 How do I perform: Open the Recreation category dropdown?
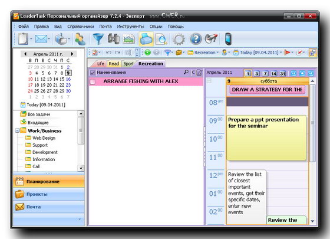[x=203, y=53]
